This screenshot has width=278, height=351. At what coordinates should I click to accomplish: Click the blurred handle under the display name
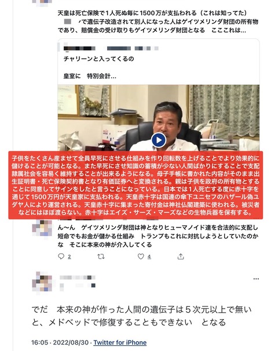pyautogui.click(x=78, y=285)
